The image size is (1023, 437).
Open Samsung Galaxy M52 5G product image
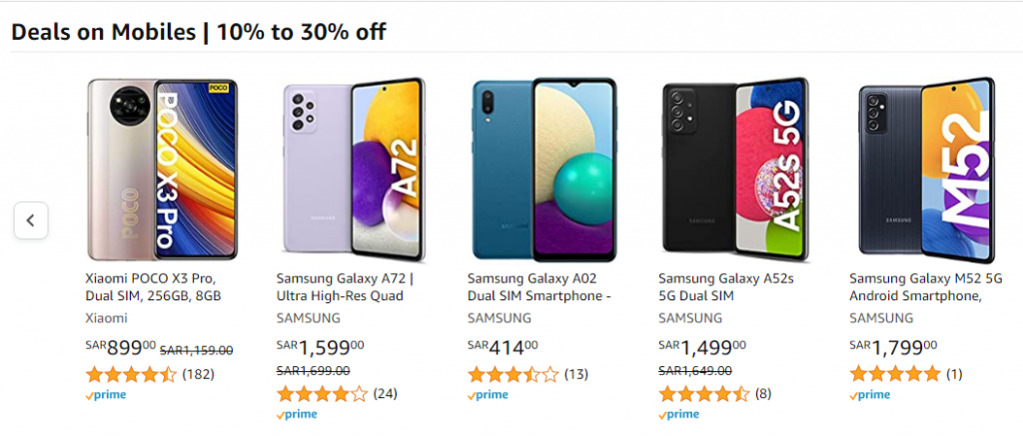click(x=926, y=170)
